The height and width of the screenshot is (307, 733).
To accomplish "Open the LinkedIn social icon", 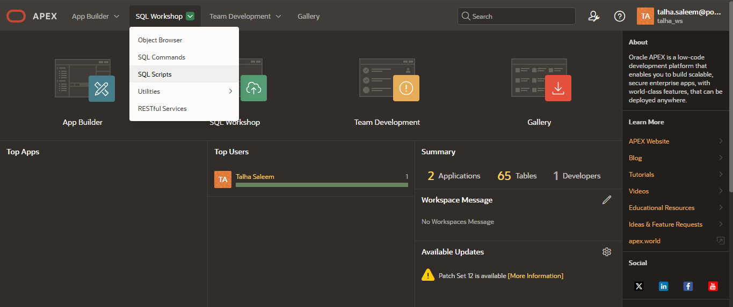I will [663, 286].
